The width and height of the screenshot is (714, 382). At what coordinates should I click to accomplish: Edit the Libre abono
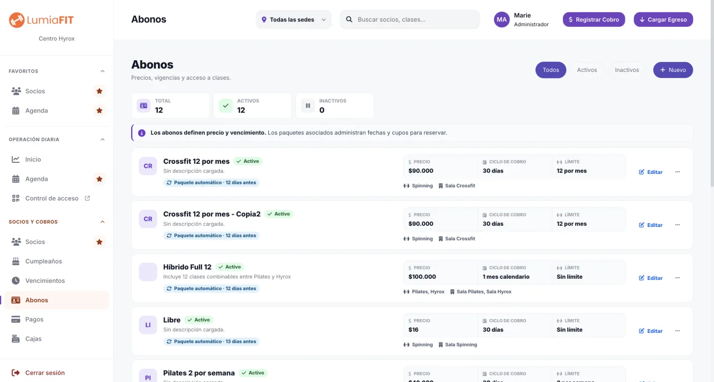pos(651,331)
